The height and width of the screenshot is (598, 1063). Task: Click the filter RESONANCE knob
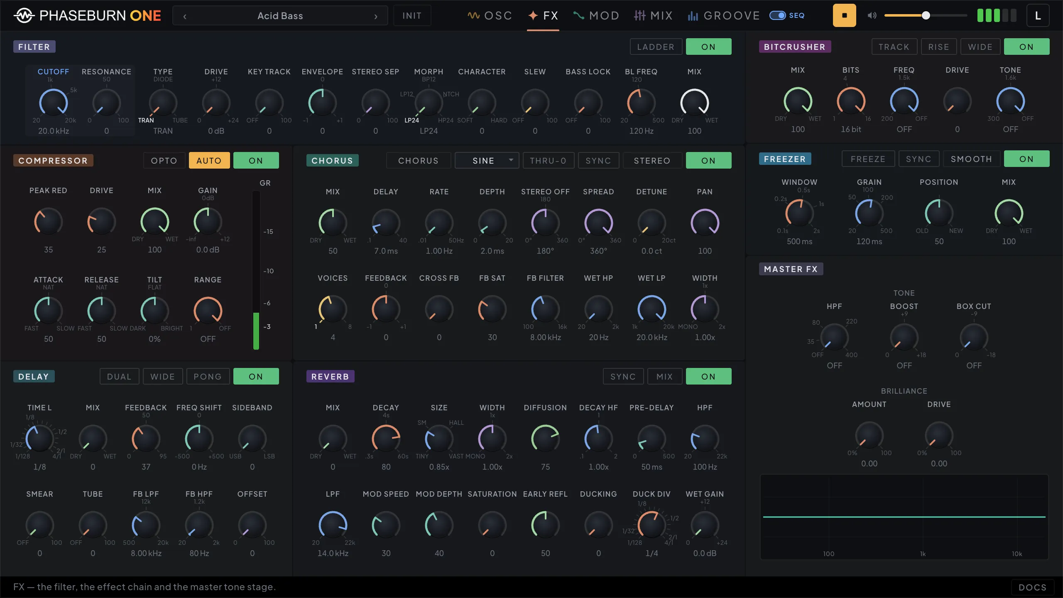[x=107, y=103]
